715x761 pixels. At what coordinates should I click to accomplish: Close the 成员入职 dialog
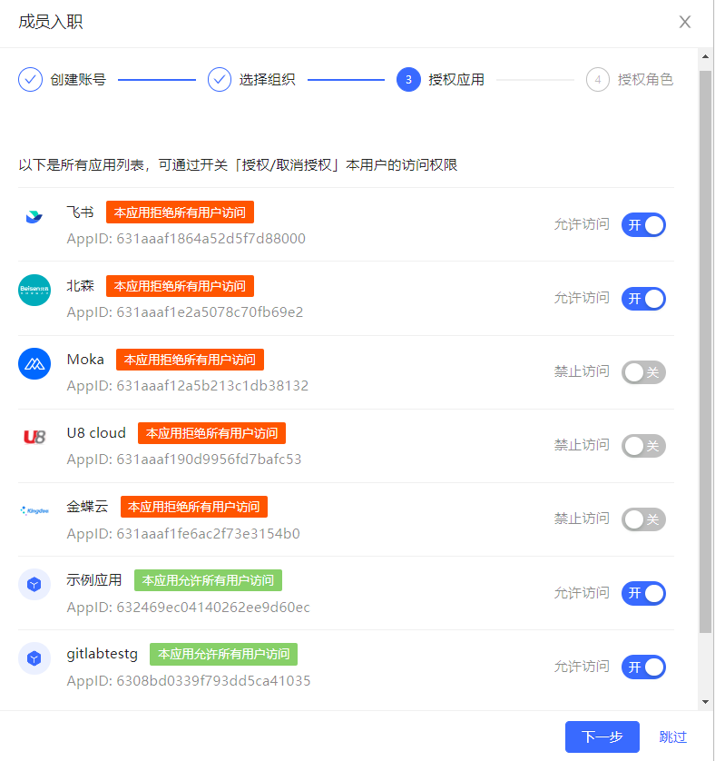point(685,22)
